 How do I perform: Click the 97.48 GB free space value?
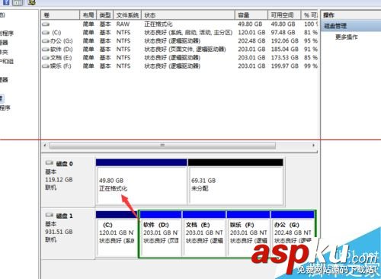pyautogui.click(x=283, y=33)
